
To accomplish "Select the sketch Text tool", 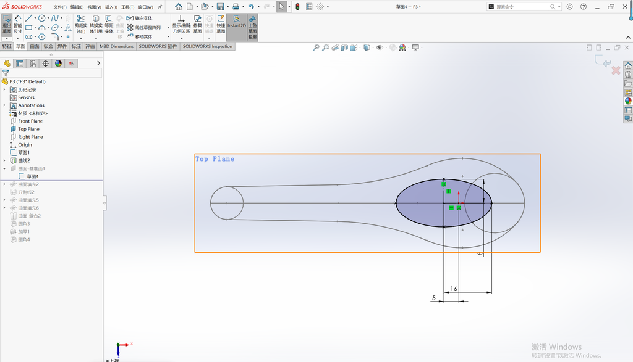I will point(68,27).
